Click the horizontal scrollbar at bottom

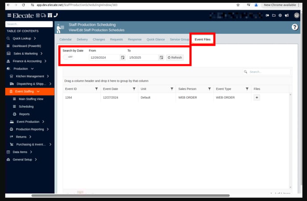click(x=129, y=196)
